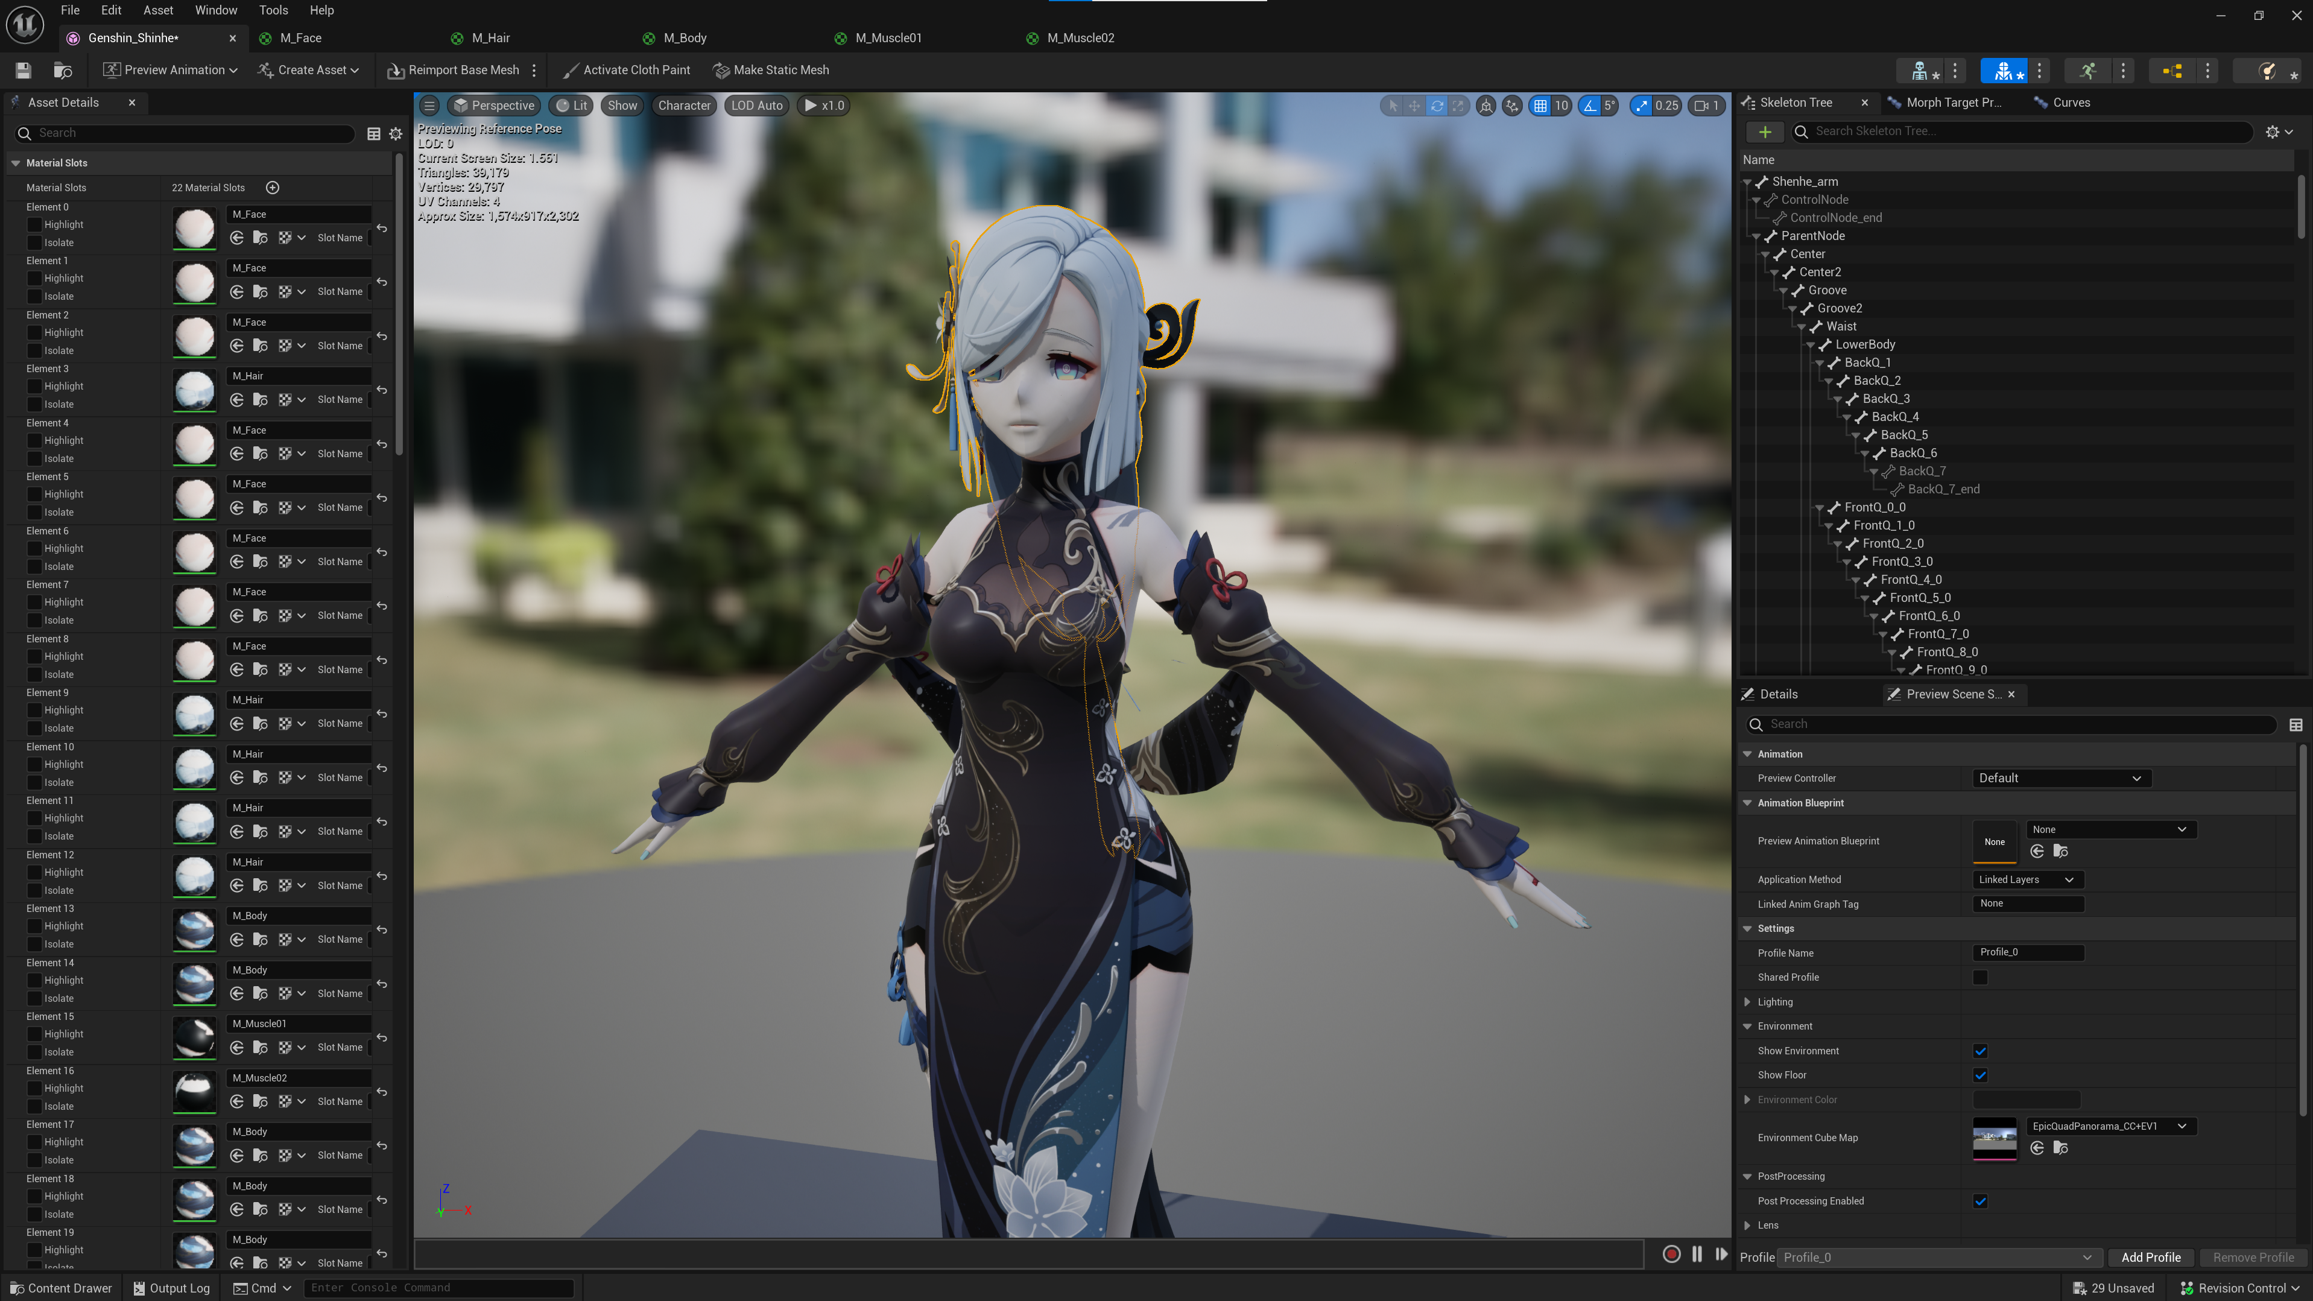Screen dimensions: 2313x1301
Task: Open Skeleton Tree settings gear
Action: pos(2273,132)
